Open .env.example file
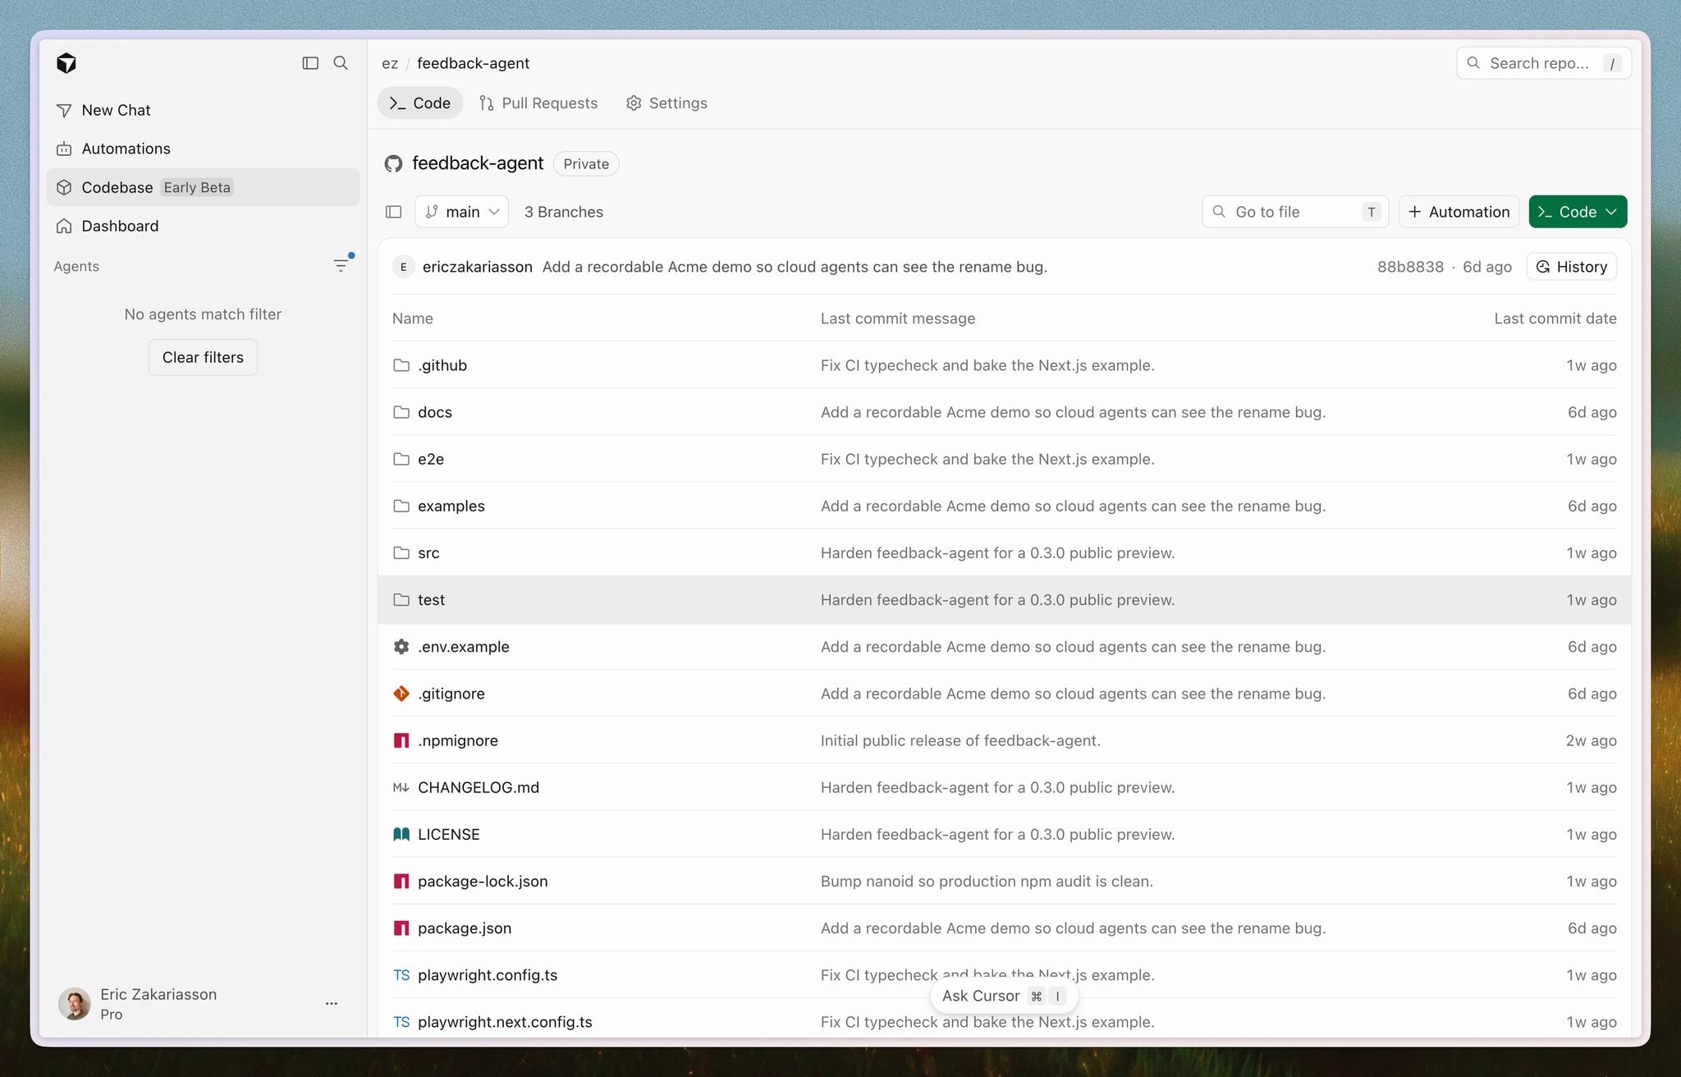 [x=464, y=647]
